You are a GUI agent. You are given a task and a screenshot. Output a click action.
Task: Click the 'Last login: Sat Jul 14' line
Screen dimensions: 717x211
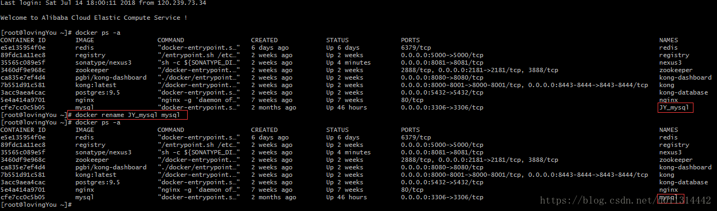[103, 3]
